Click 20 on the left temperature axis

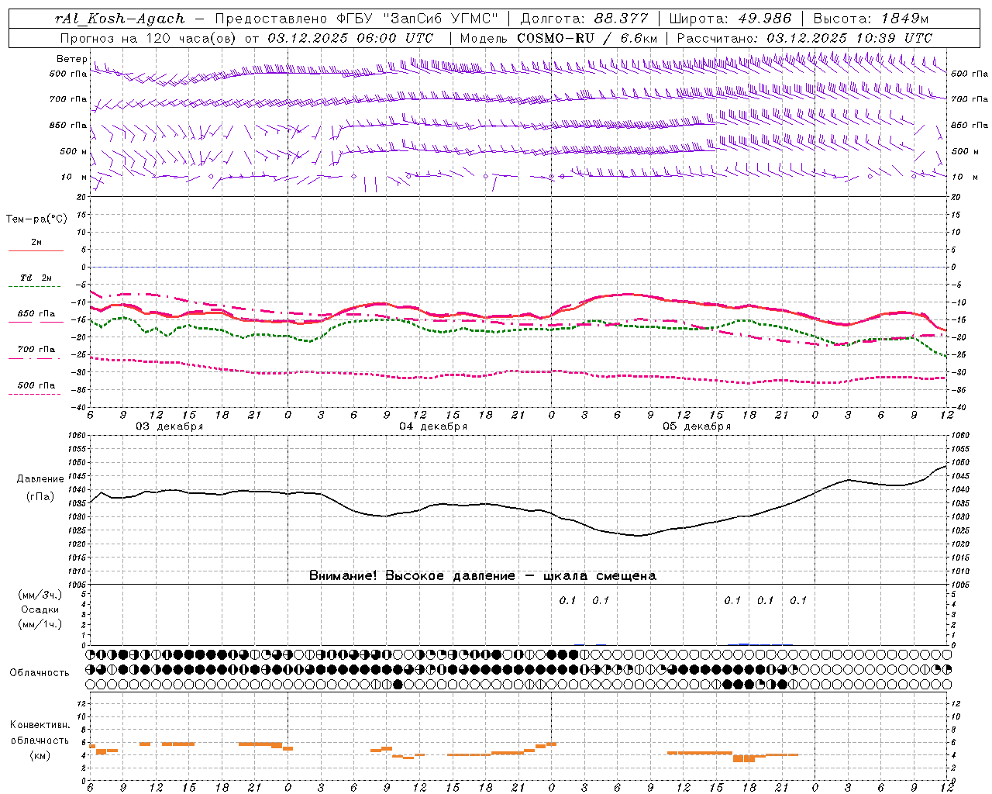pos(81,197)
